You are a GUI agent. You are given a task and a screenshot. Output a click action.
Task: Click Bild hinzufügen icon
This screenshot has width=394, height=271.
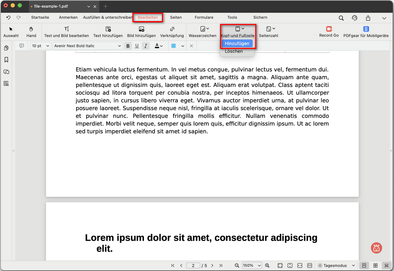[x=141, y=32]
